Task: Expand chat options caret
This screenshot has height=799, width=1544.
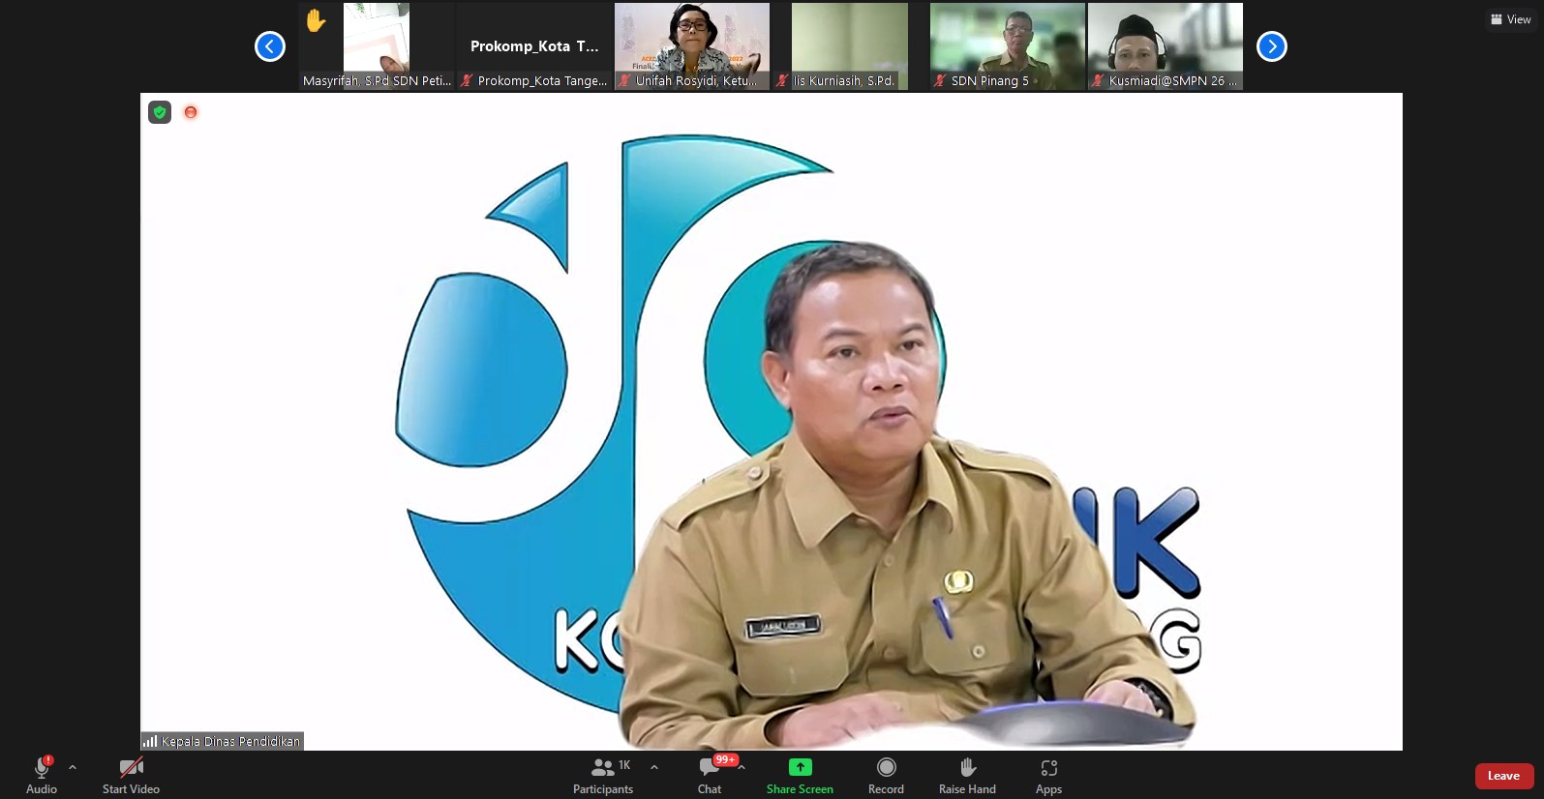Action: coord(742,767)
